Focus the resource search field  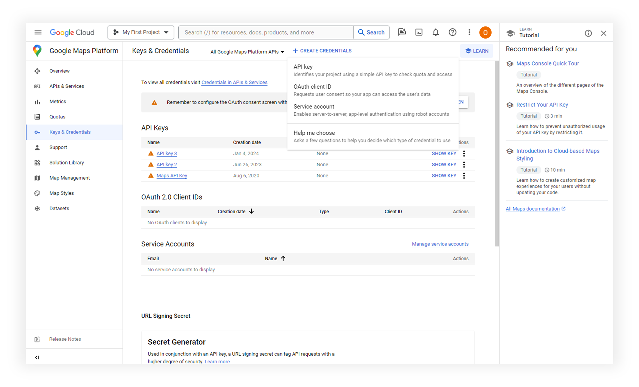(266, 32)
